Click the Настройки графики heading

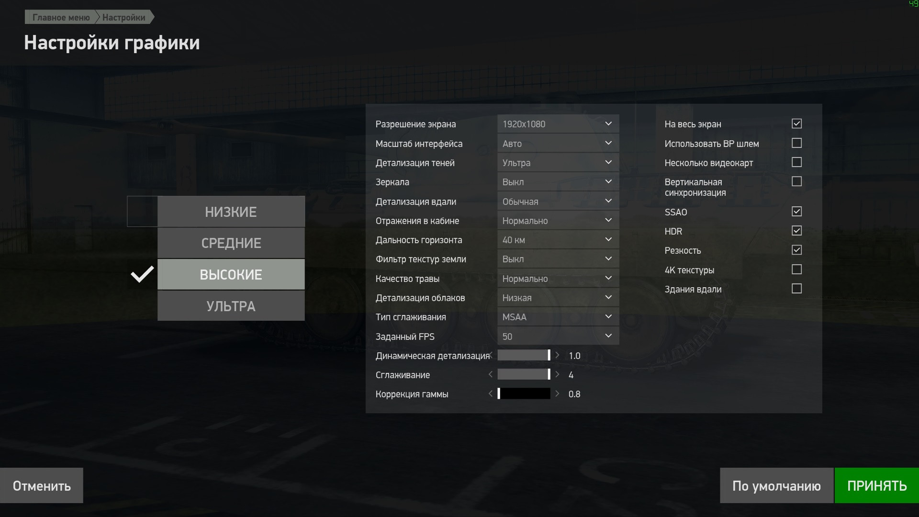112,43
